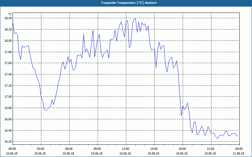Click the 18:00 time axis label
Screen dimensions: 252x157
click(182, 149)
